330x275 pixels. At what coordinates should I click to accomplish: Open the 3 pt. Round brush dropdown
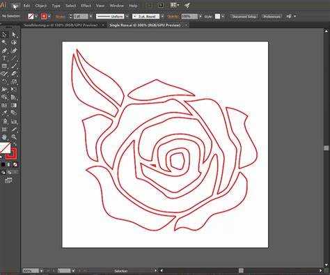pos(162,17)
